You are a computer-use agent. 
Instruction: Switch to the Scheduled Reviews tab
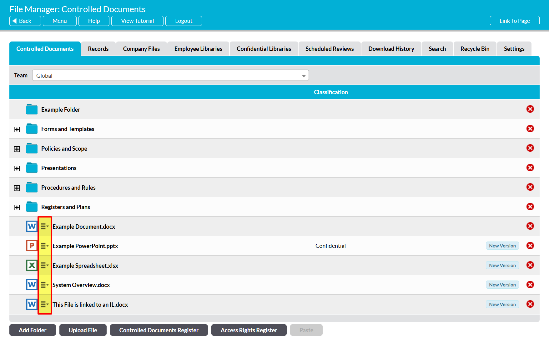[330, 49]
